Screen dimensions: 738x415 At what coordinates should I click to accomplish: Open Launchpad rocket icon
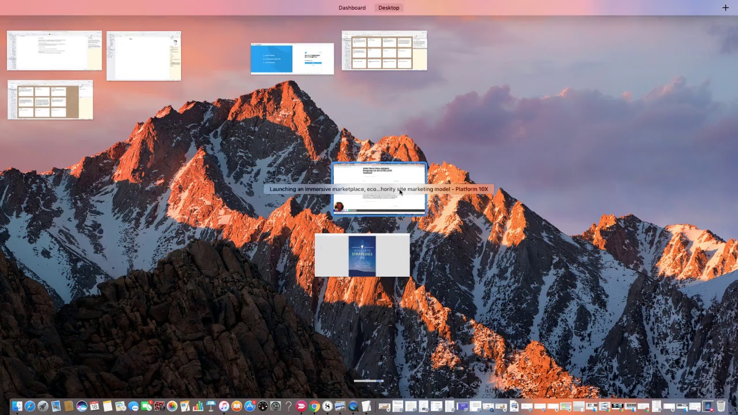(43, 406)
